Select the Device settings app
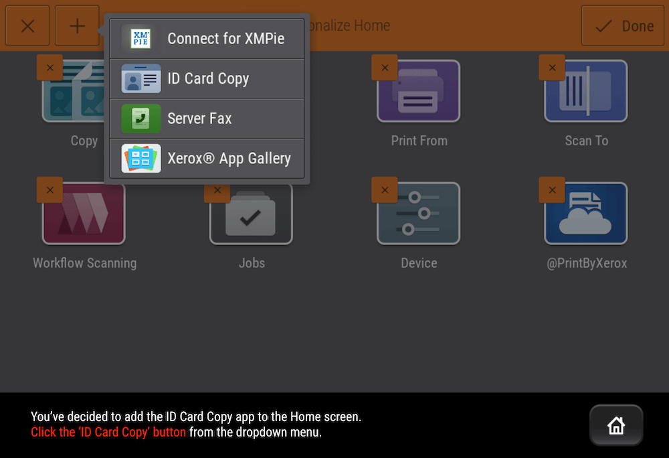Viewport: 669px width, 458px height. 418,213
